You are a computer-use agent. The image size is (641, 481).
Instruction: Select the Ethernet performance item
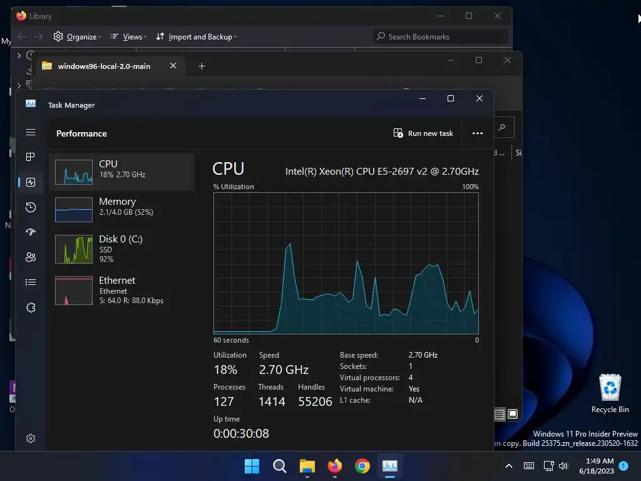(x=121, y=291)
